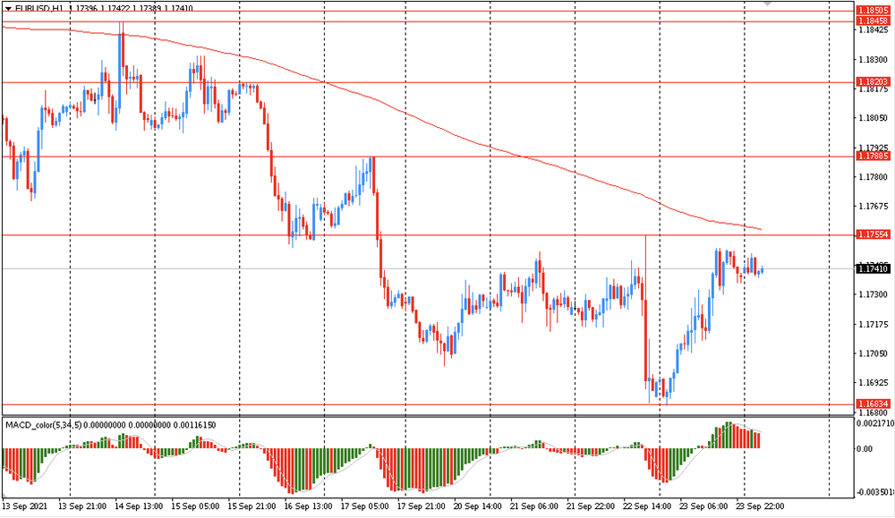Click the 17 Sep 21:00 time label

[x=422, y=506]
